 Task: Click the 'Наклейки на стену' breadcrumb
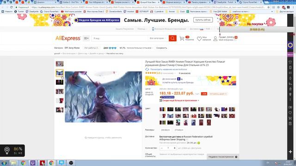point(115,53)
